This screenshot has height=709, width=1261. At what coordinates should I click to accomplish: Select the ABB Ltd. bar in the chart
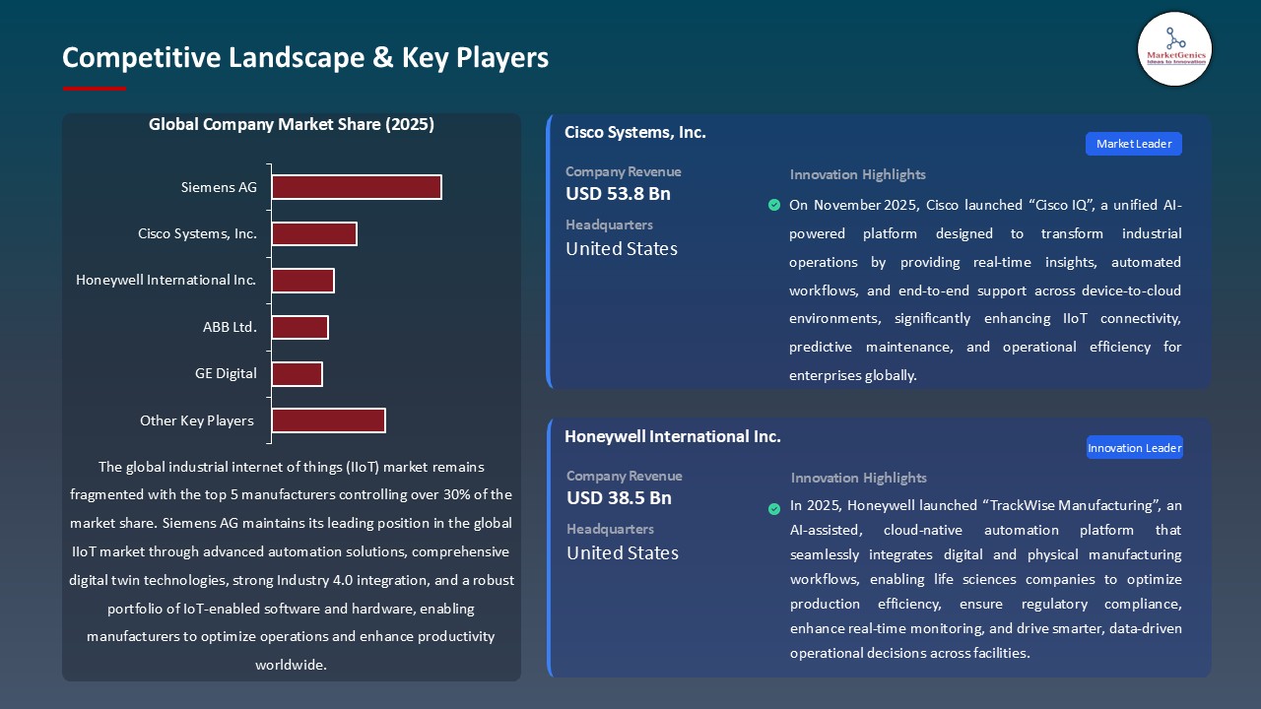tap(300, 326)
